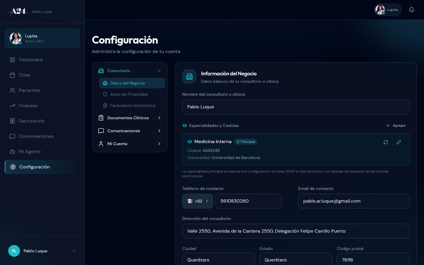
Task: Click the notifications bell icon
Action: [x=411, y=9]
